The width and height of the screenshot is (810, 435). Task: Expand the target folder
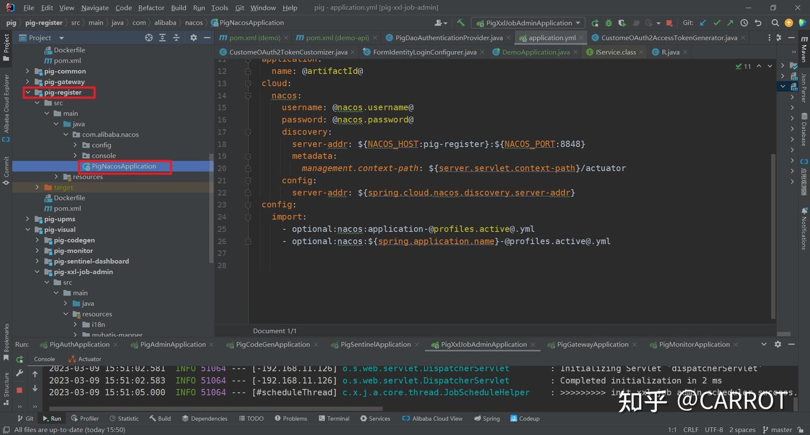point(37,187)
